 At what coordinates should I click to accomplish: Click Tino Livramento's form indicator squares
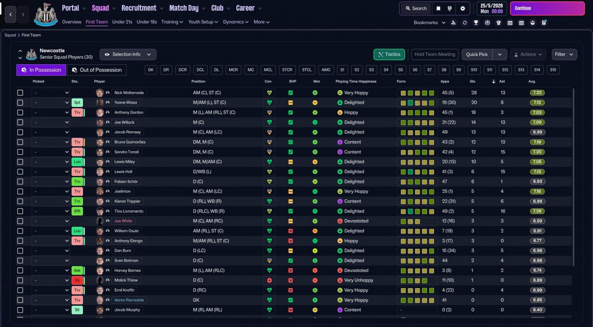[x=417, y=211]
